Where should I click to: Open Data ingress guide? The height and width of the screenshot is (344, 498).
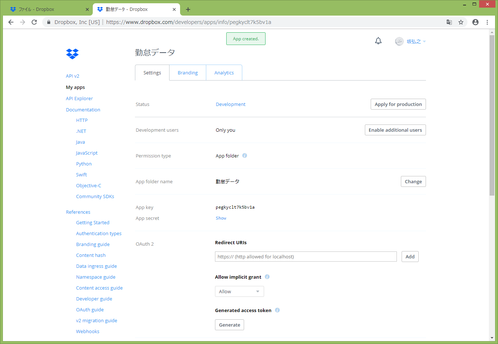(96, 266)
